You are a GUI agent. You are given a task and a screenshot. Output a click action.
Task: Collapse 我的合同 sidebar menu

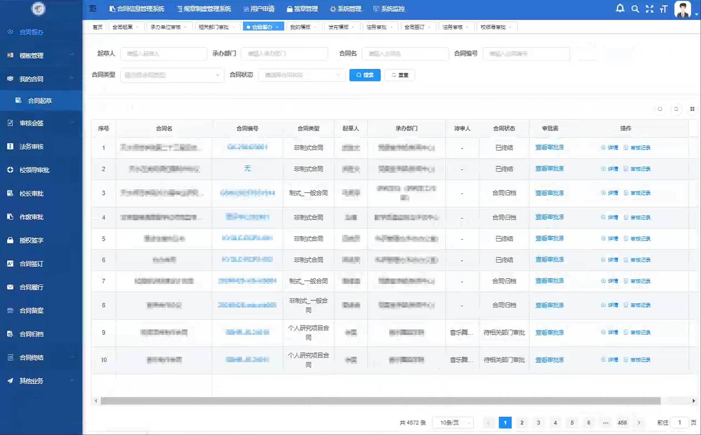tap(41, 79)
